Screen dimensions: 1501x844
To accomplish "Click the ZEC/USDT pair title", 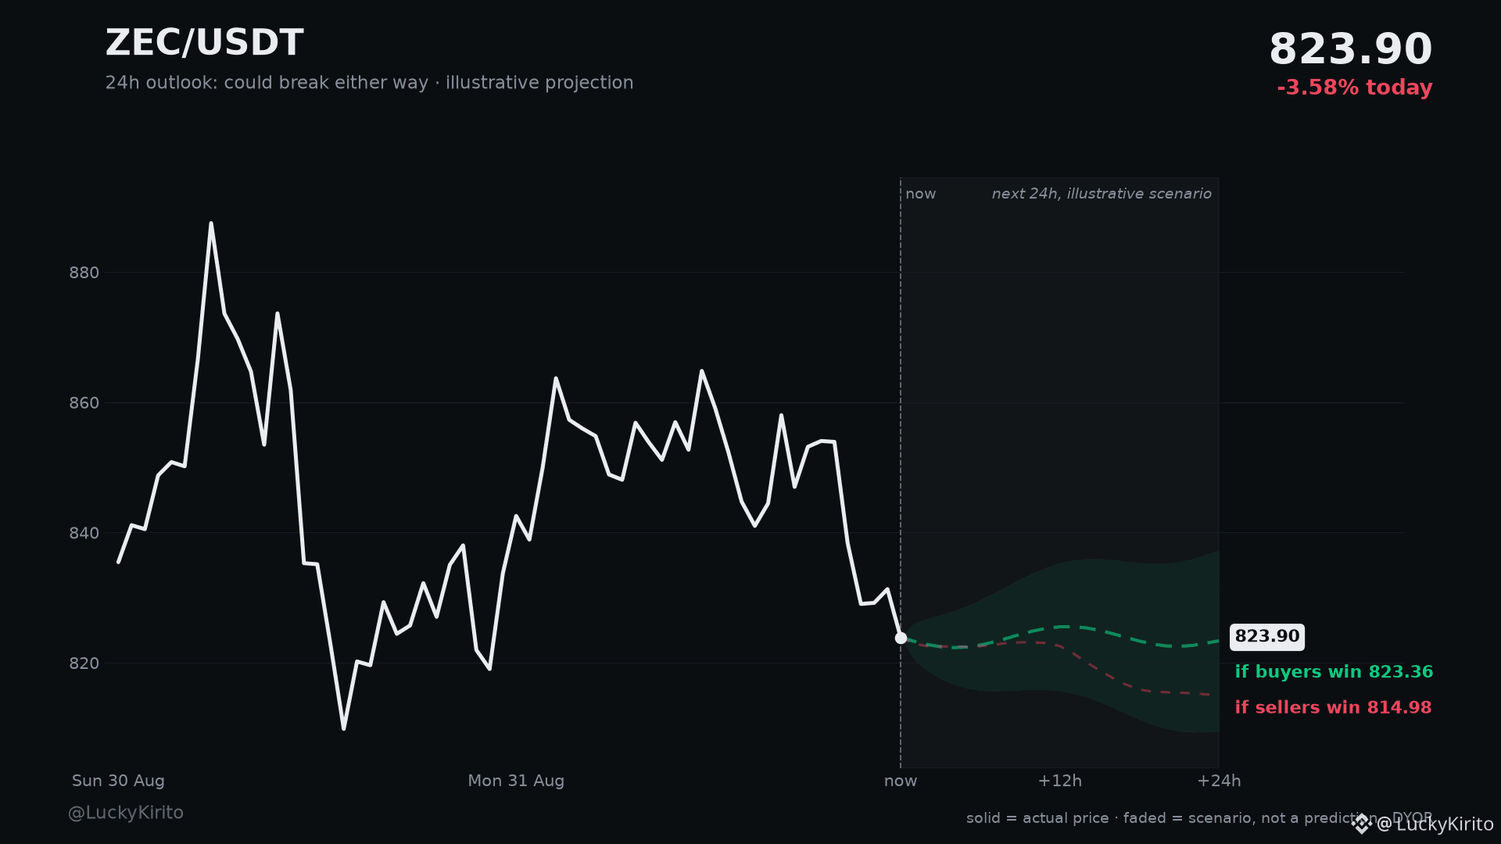I will click(x=204, y=43).
